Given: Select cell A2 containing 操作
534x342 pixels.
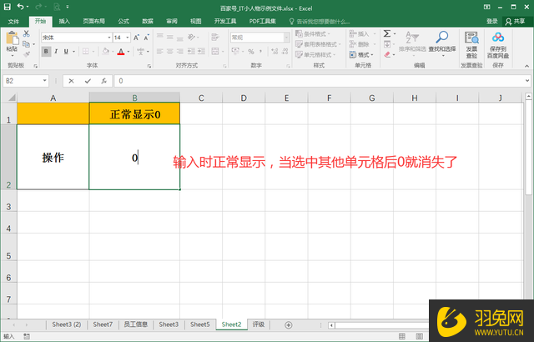Looking at the screenshot, I should coord(53,157).
